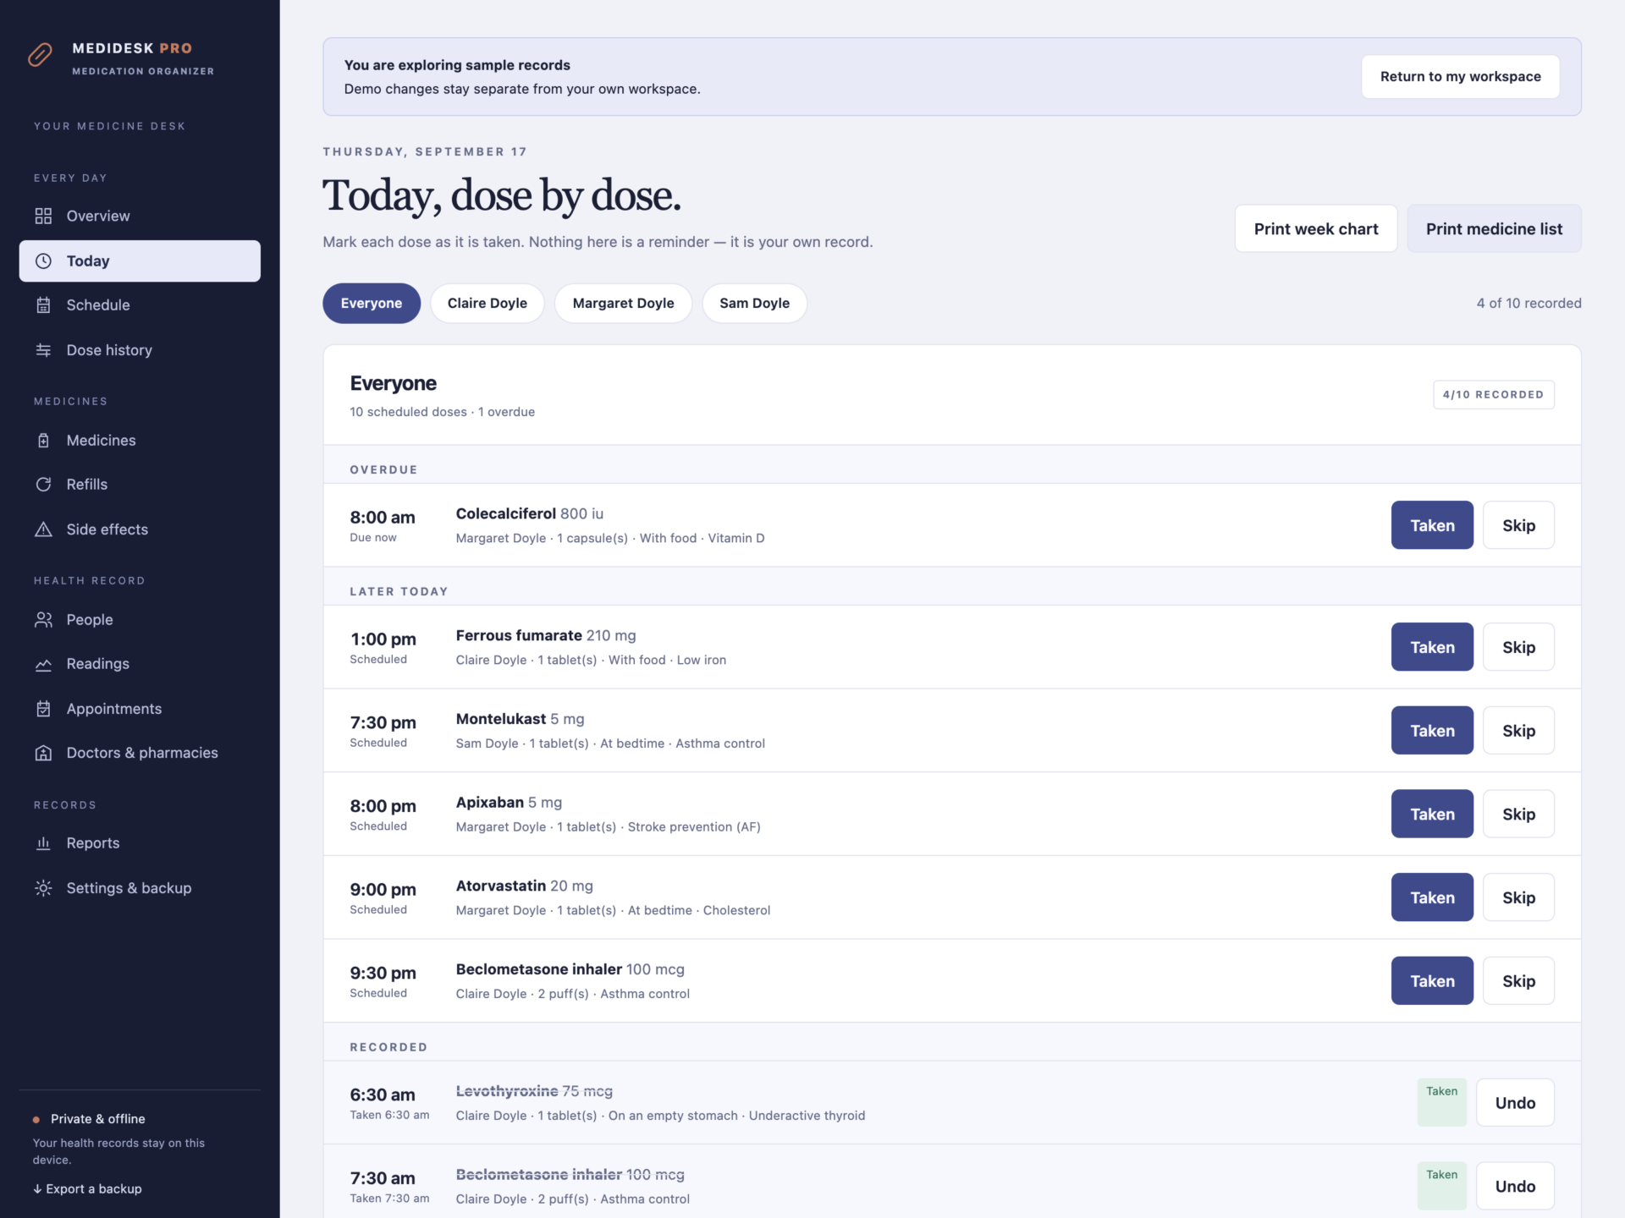Mark Montelukast 5 mg as Taken
The image size is (1625, 1218).
tap(1432, 731)
